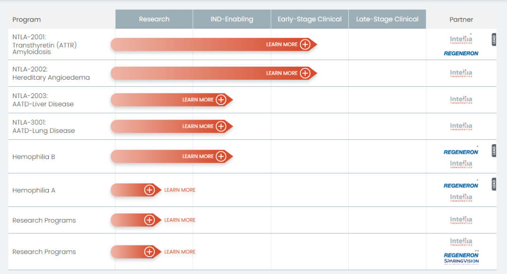Click the Hemophilia B program name
The width and height of the screenshot is (507, 274).
pos(34,157)
